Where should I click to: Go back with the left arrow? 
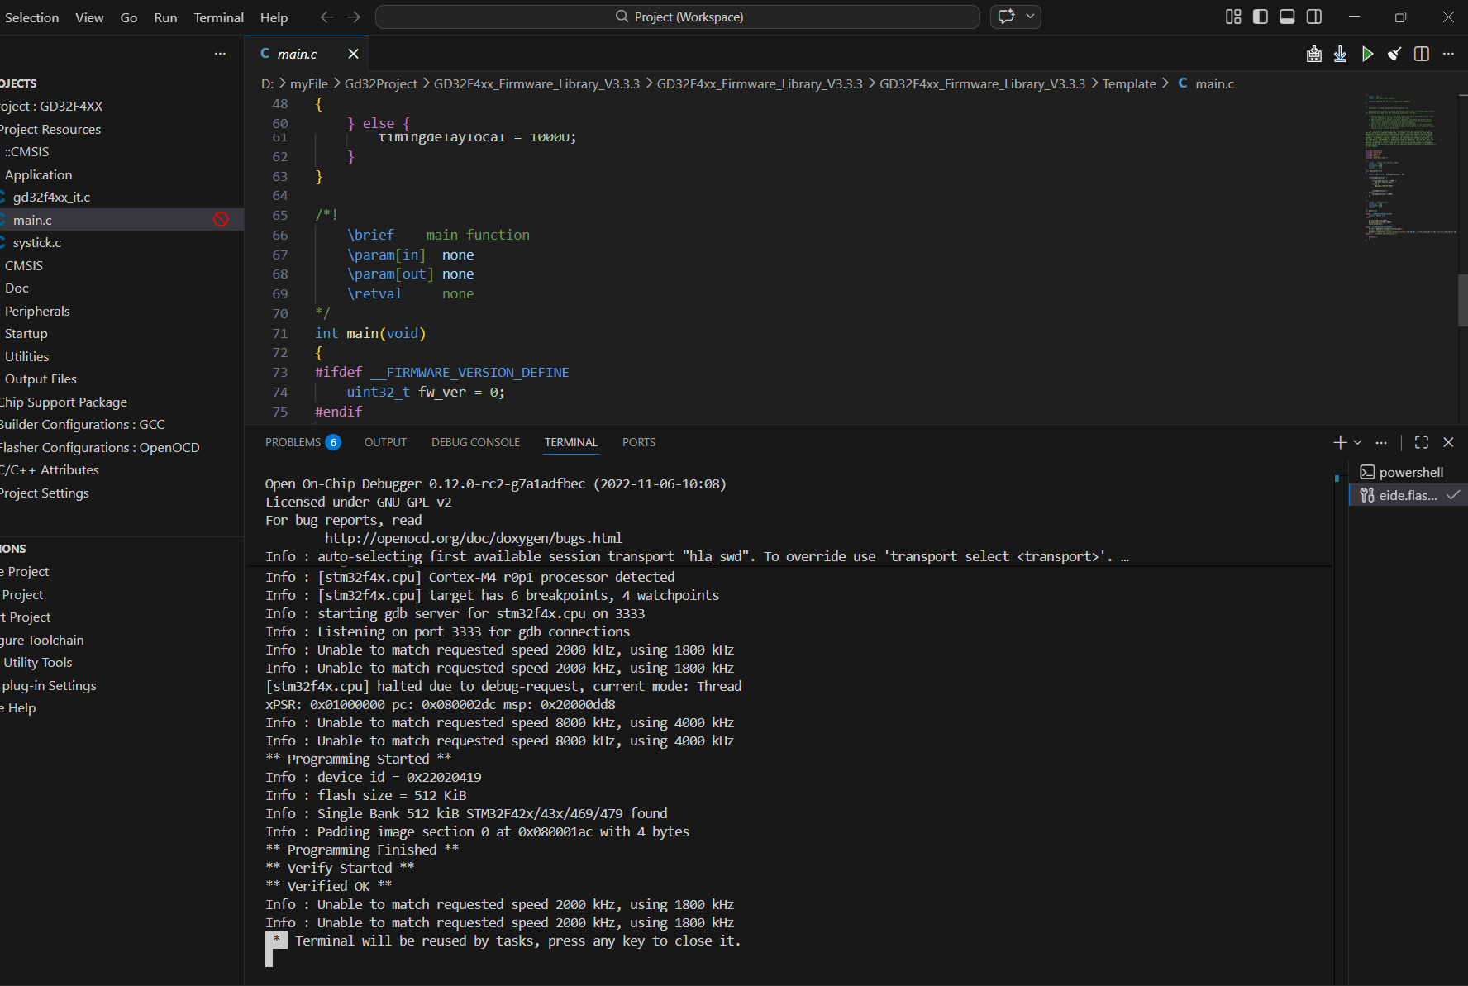pos(326,17)
